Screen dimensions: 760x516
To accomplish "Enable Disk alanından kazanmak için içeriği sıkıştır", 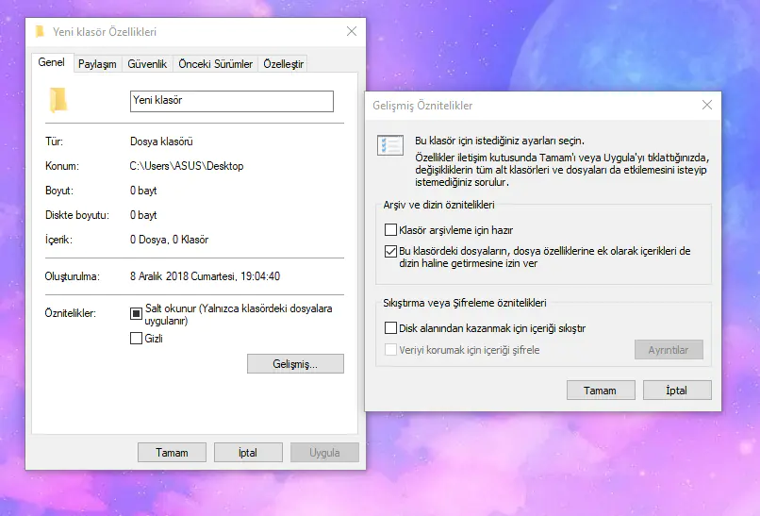I will (x=390, y=328).
